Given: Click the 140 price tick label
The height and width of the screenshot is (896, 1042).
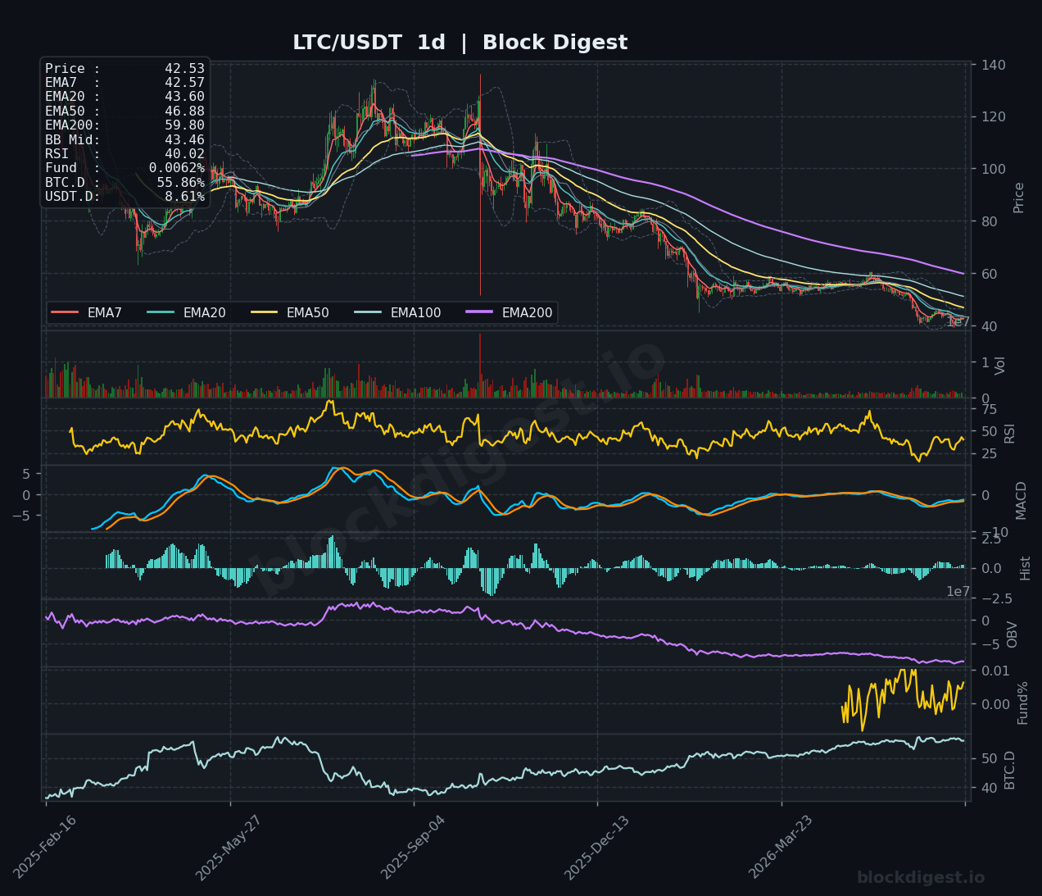Looking at the screenshot, I should click(x=994, y=65).
